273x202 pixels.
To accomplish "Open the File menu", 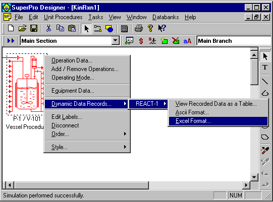I will (19, 17).
